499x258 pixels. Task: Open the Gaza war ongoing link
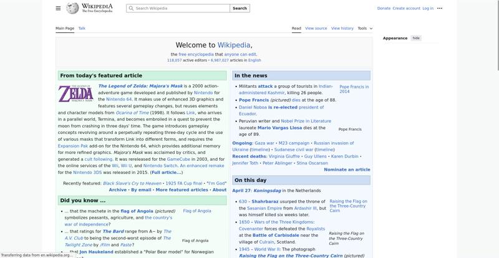click(264, 143)
